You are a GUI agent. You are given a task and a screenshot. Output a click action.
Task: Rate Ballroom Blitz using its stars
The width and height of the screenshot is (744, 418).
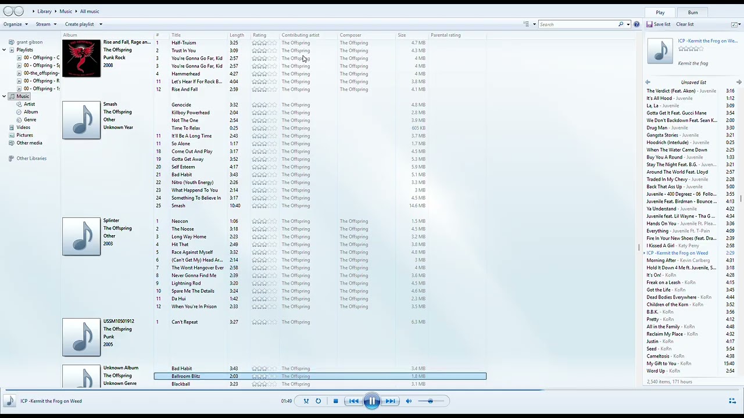coord(264,376)
